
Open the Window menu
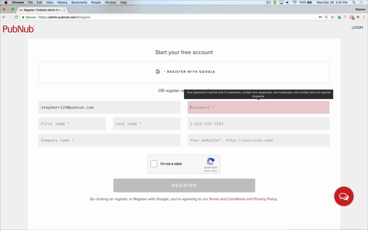(x=110, y=2)
